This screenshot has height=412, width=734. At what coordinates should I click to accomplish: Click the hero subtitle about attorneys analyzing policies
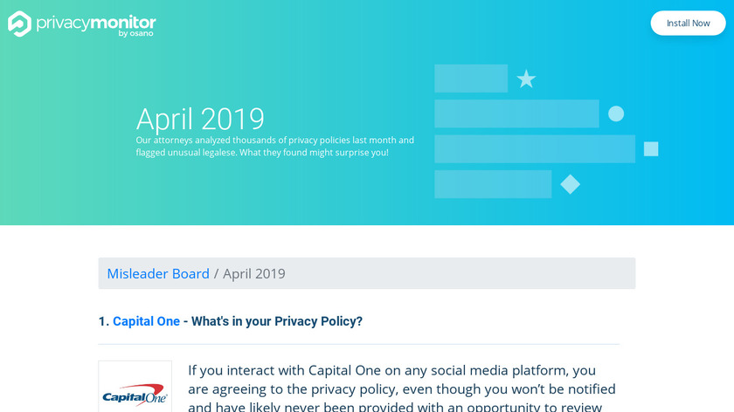point(274,146)
